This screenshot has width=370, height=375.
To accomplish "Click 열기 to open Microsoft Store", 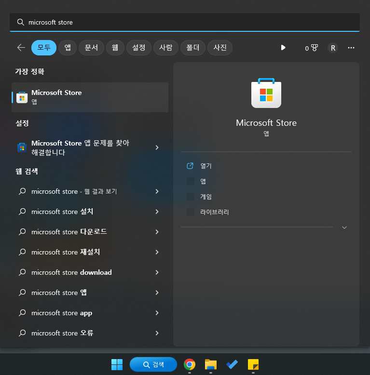I will click(x=206, y=166).
